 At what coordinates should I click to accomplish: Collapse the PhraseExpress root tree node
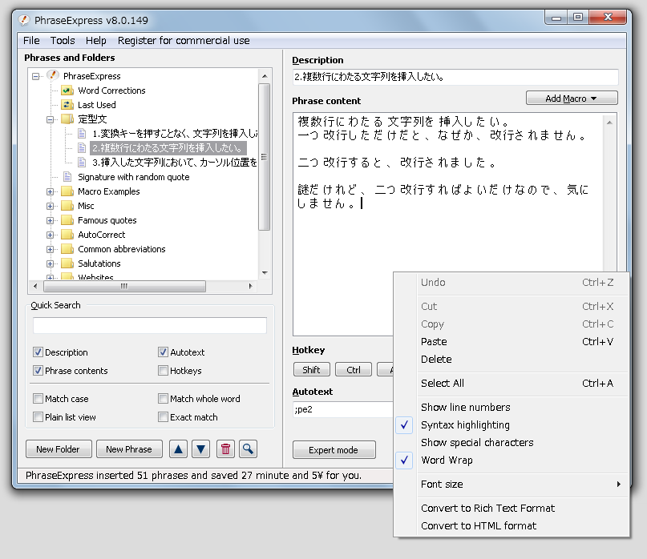[x=36, y=76]
